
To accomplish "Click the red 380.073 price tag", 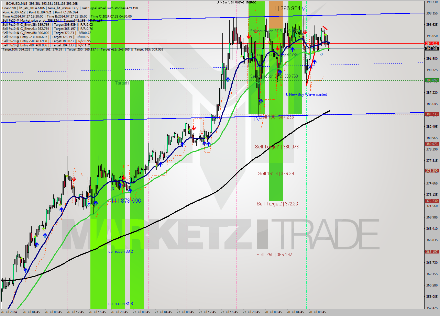I will tap(432, 144).
